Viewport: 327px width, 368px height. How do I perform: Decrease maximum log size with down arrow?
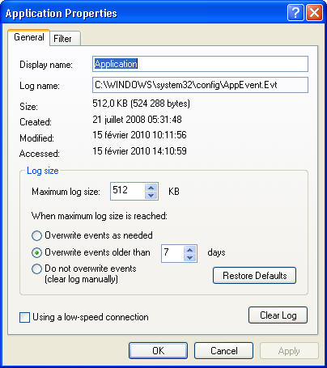[x=151, y=195]
